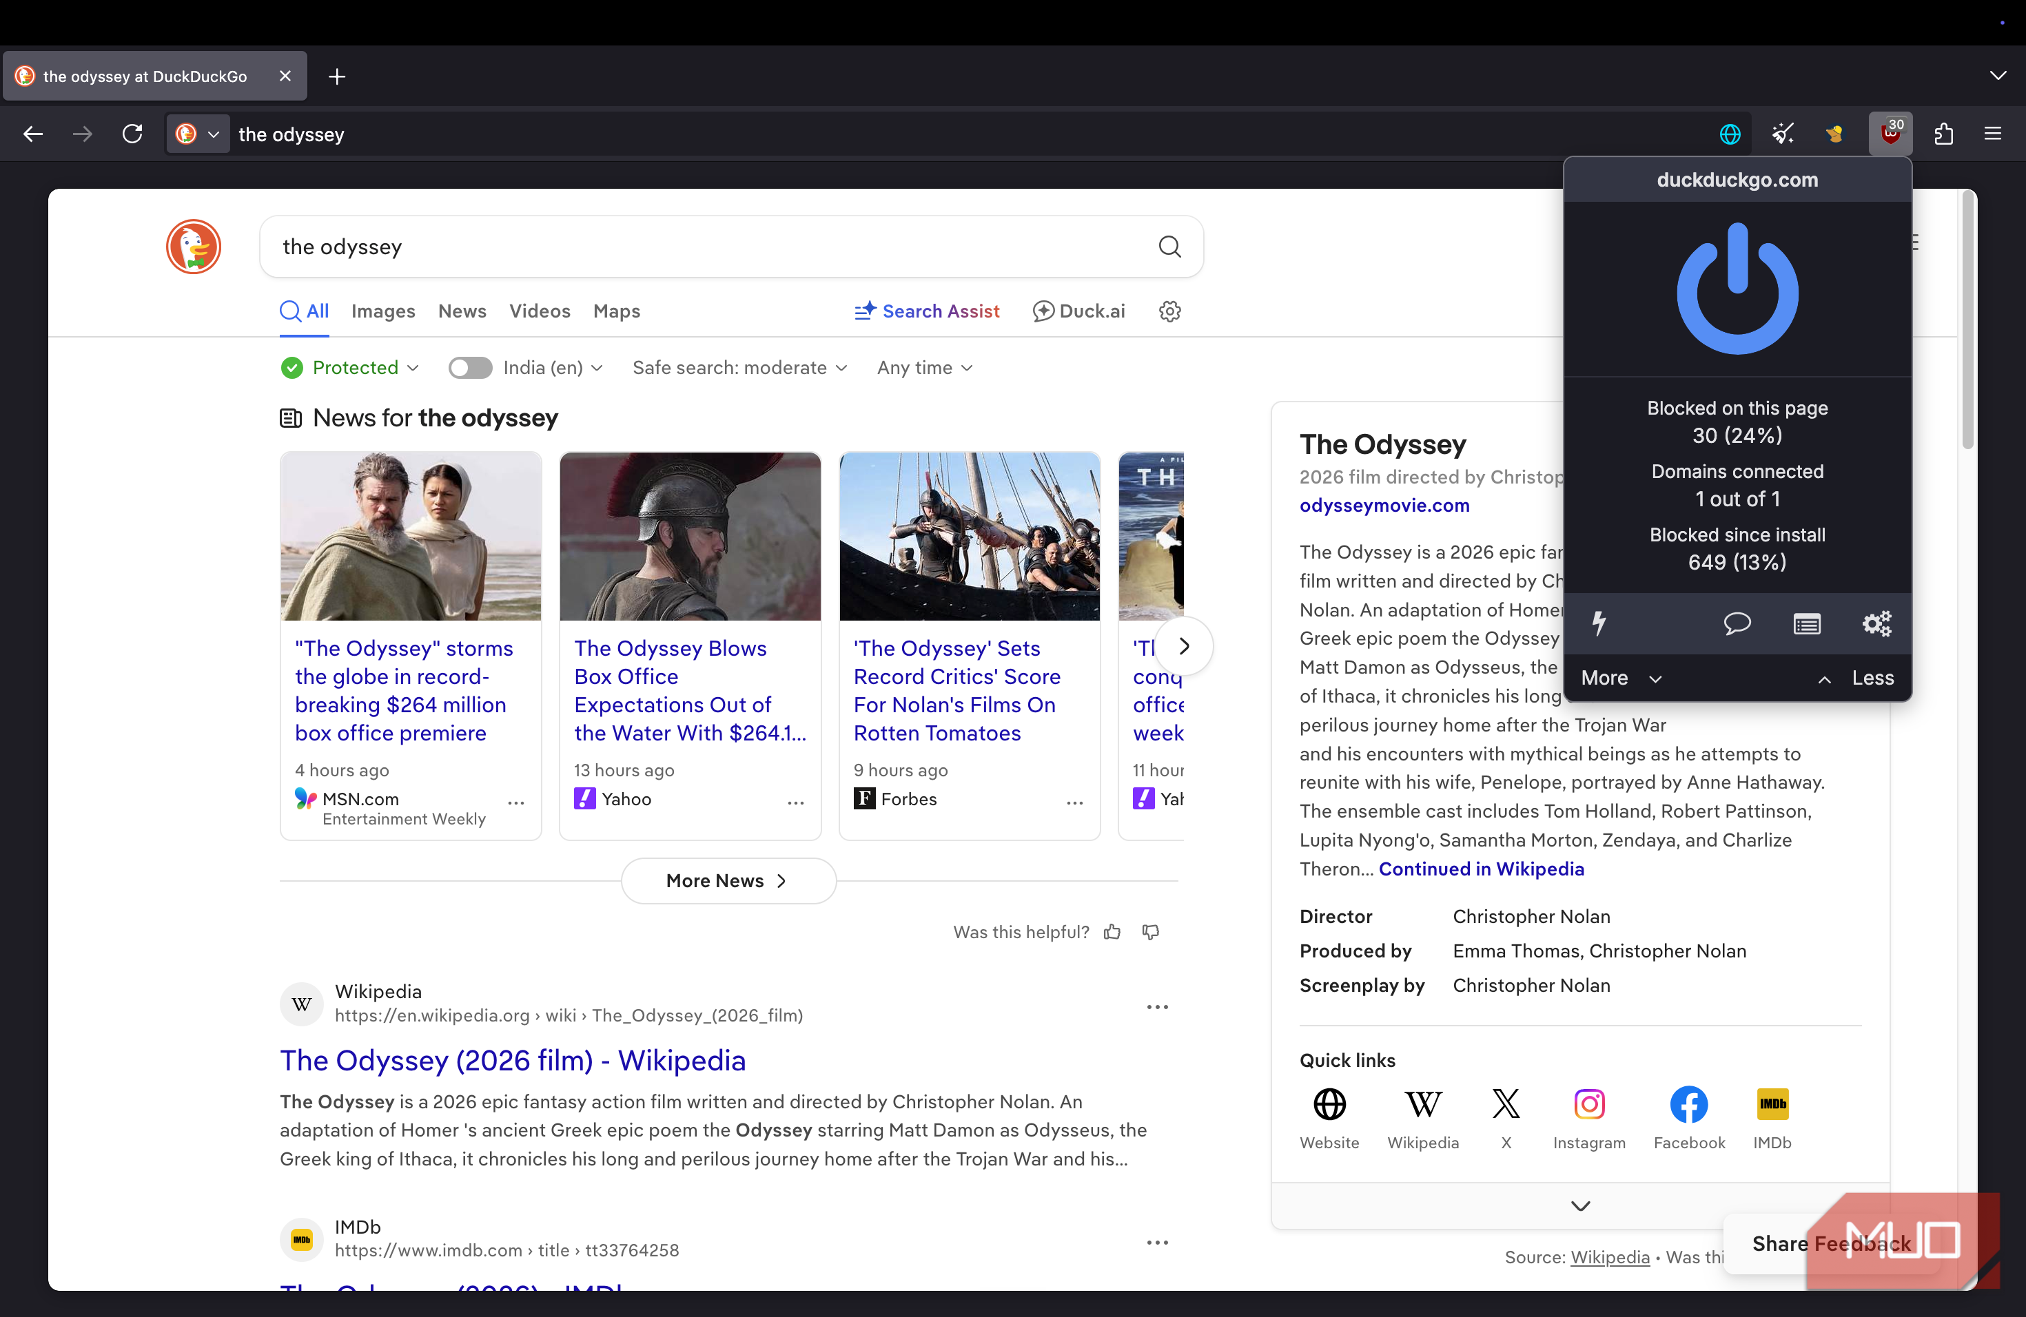
Task: Open the India (en) region dropdown
Action: (x=553, y=368)
